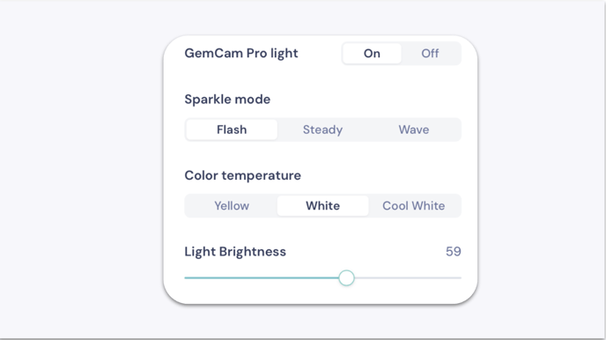The image size is (606, 340).
Task: Click the empty page background left of the card
Action: tap(81, 170)
